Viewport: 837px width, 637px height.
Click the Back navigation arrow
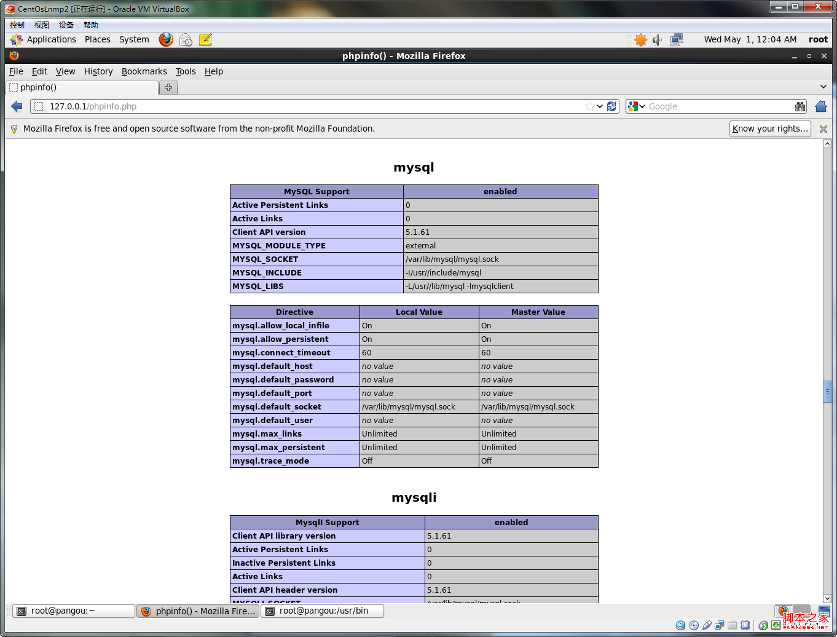tap(17, 106)
